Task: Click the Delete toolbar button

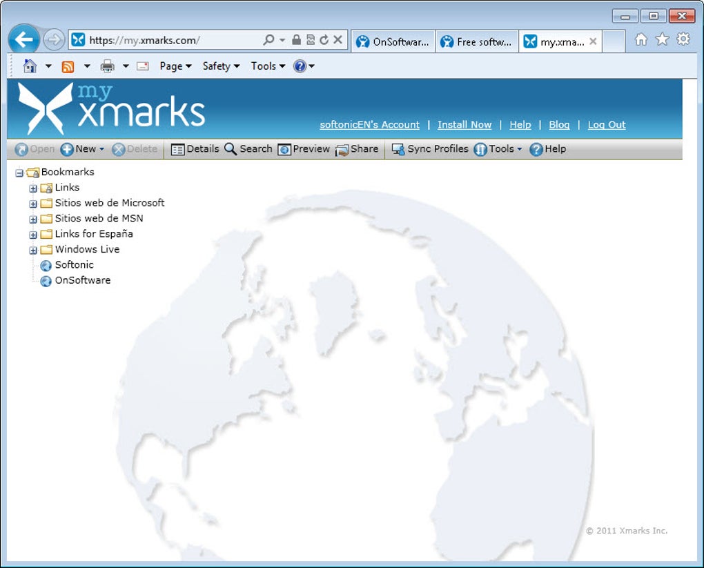Action: [135, 149]
